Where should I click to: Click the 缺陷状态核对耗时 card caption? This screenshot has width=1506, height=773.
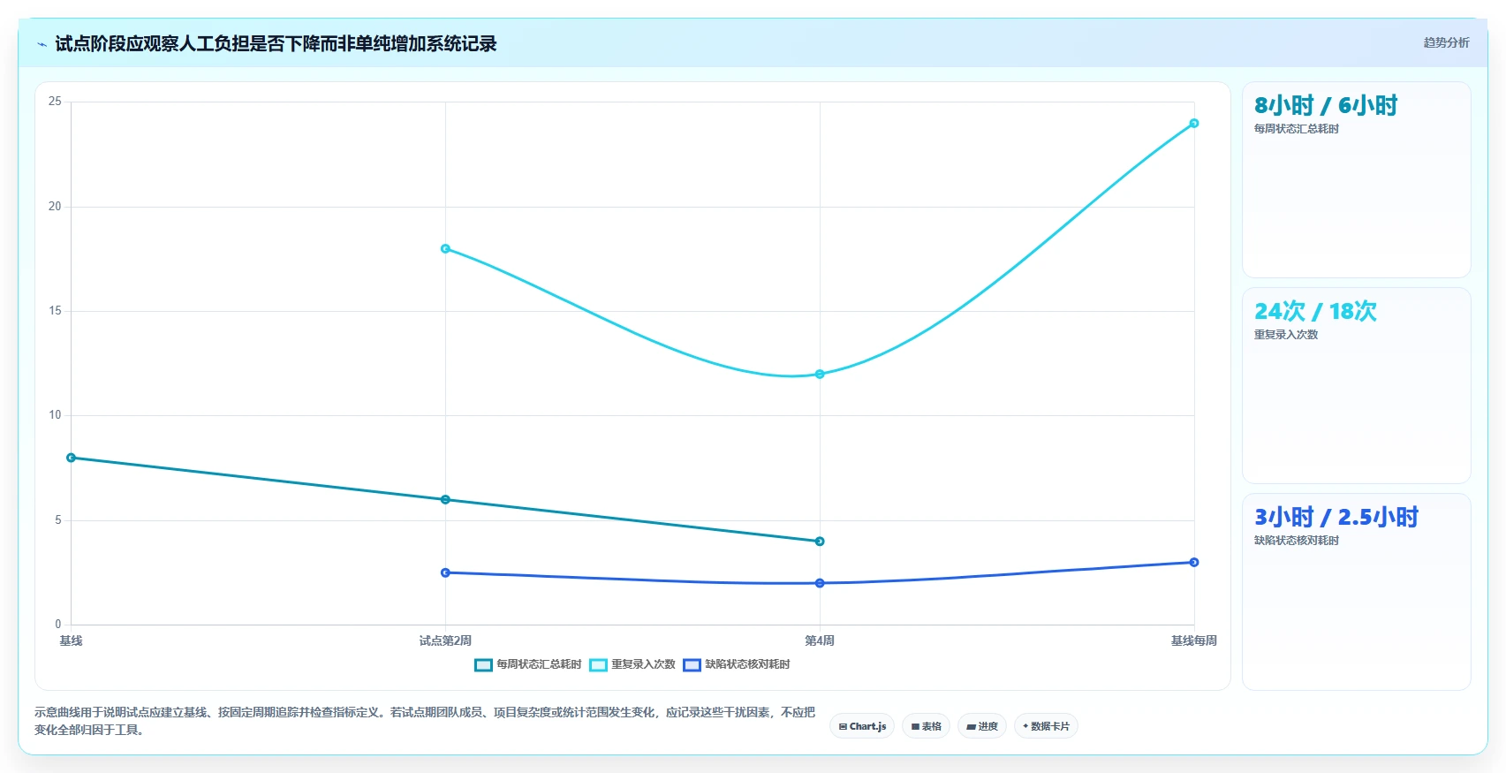(1297, 541)
